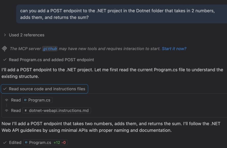Image resolution: width=227 pixels, height=148 pixels.
Task: Click the checkmark next to 'Edited Program.cs'
Action: [5, 142]
